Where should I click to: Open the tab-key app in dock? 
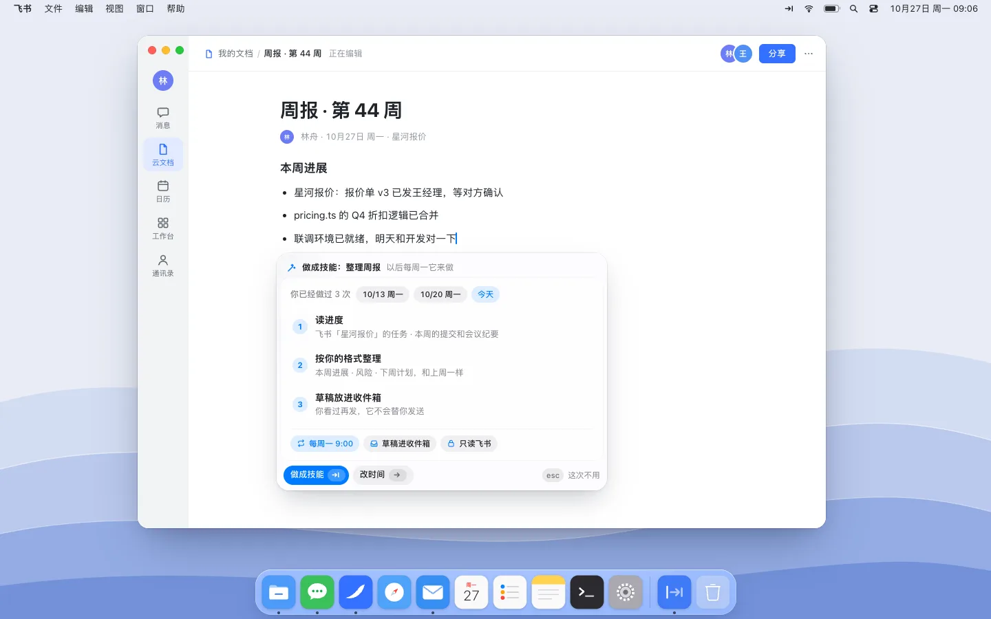[x=674, y=592]
